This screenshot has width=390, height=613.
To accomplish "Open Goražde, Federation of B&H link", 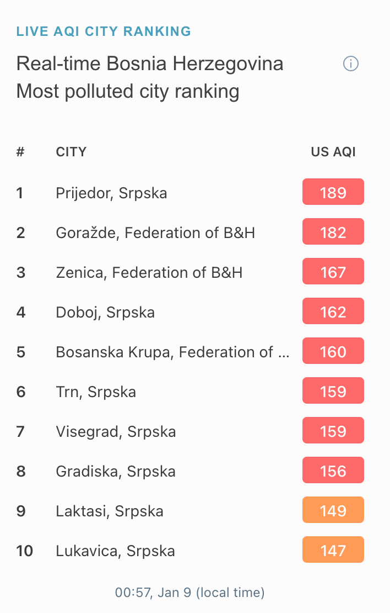I will tap(155, 233).
